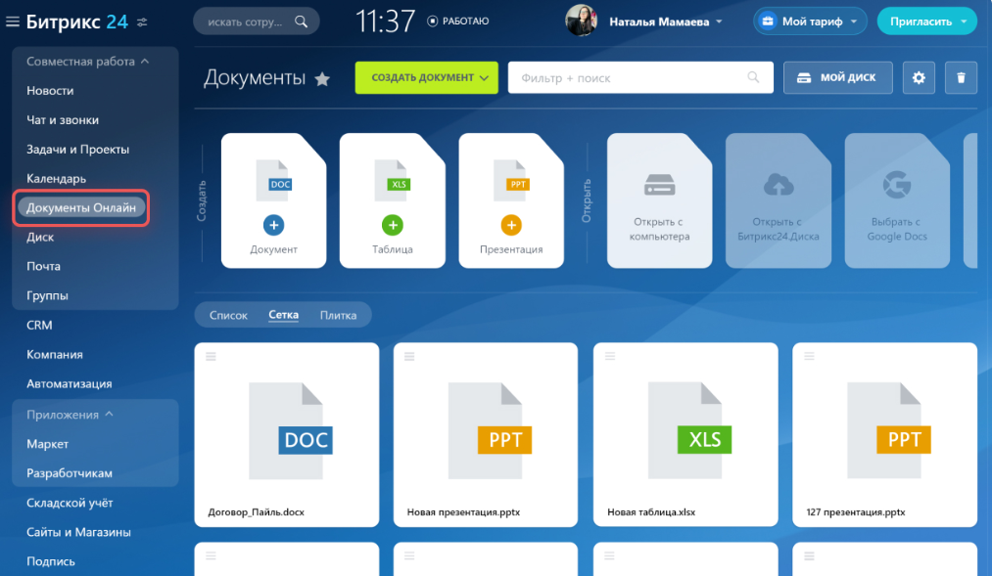Image resolution: width=992 pixels, height=576 pixels.
Task: Open Новая таблица.xlsx file thumbnail
Action: (x=689, y=430)
